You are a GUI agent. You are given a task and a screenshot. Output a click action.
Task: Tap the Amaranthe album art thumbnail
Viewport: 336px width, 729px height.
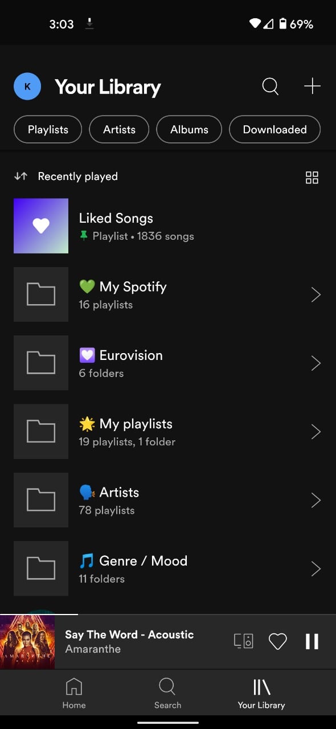click(x=27, y=641)
